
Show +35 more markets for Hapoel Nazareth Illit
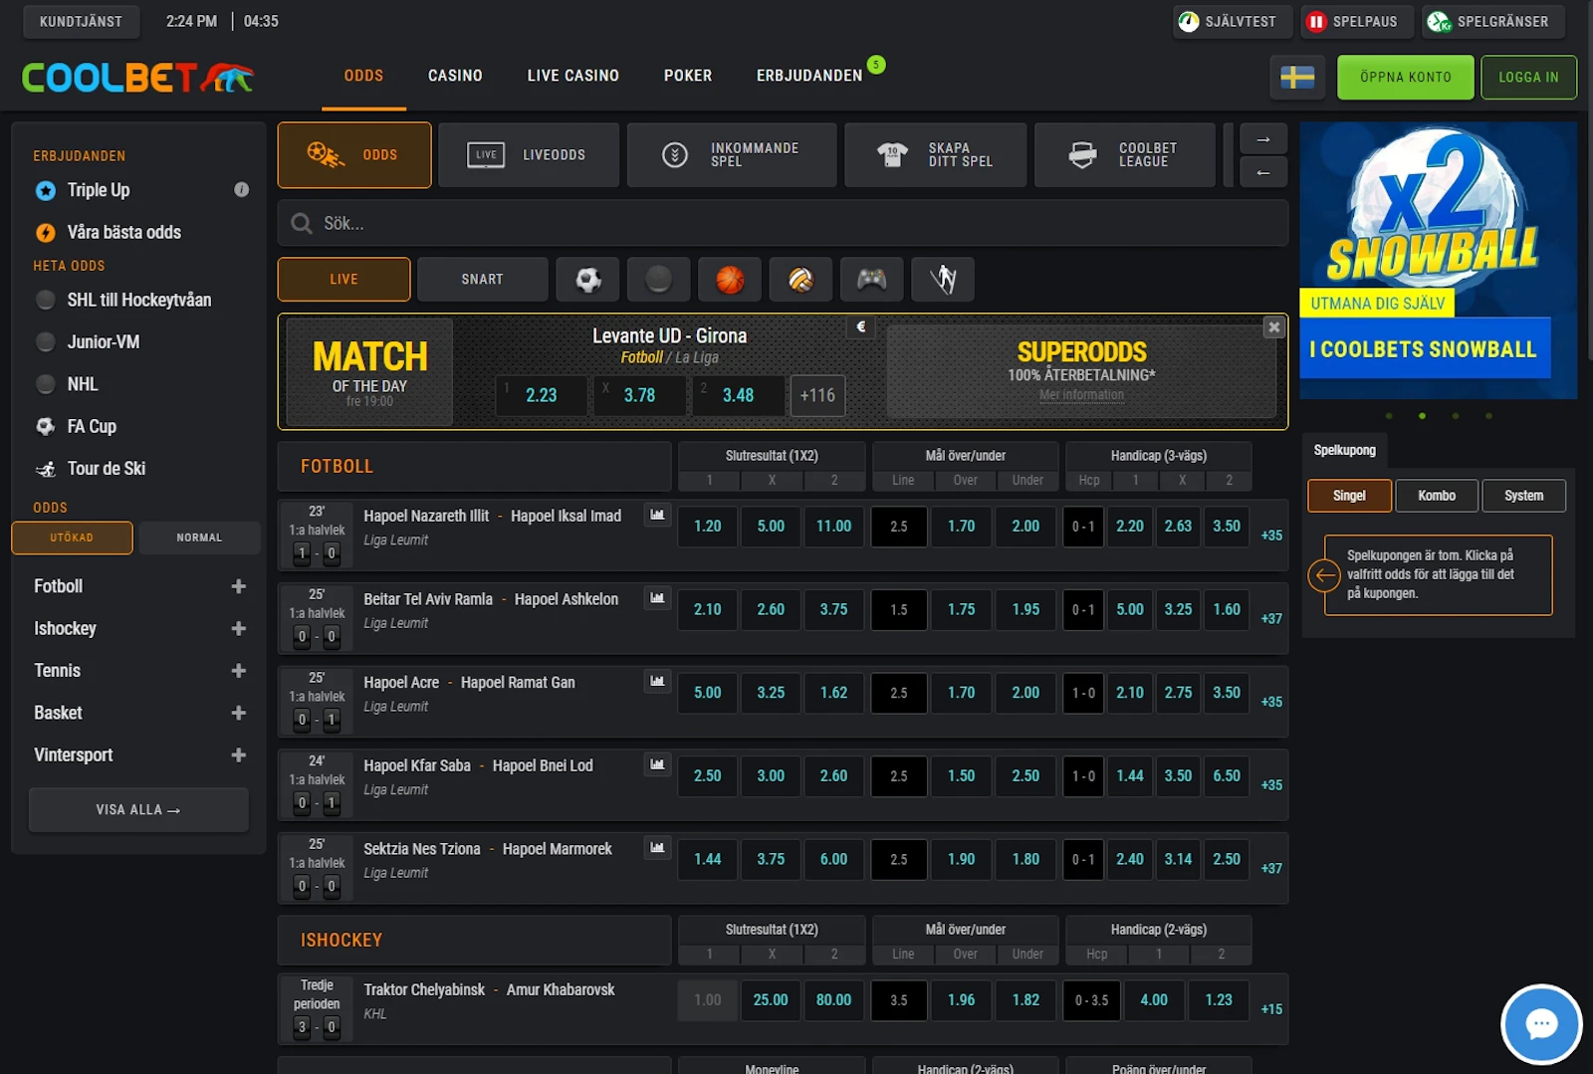tap(1271, 536)
